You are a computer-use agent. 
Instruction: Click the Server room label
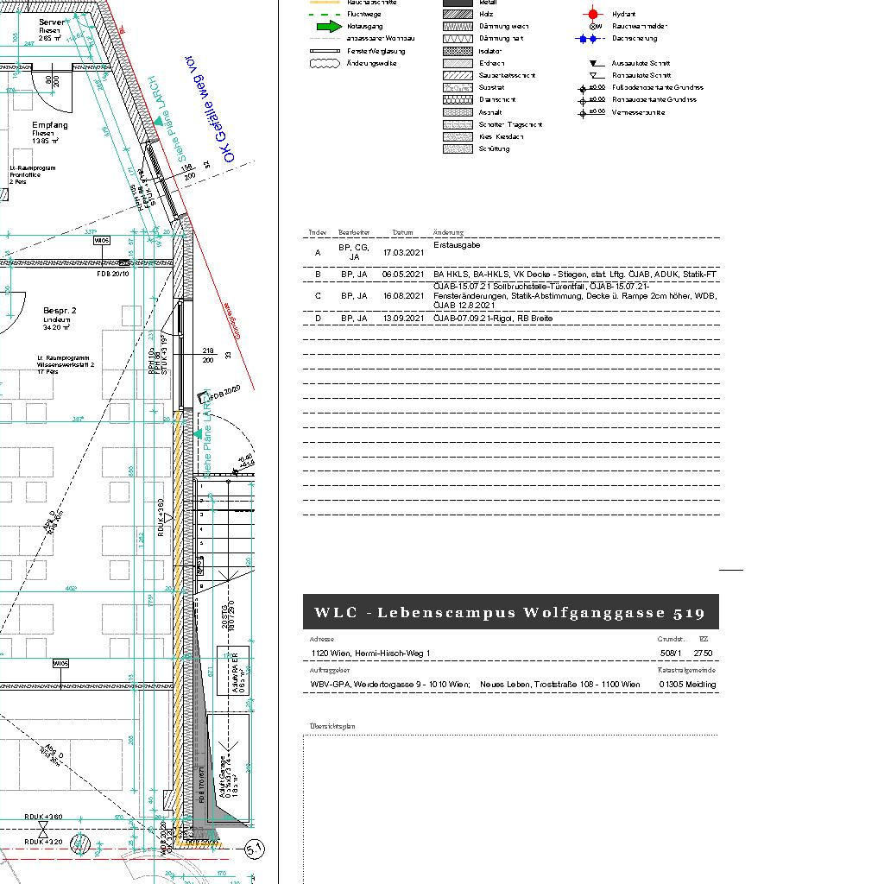[50, 22]
